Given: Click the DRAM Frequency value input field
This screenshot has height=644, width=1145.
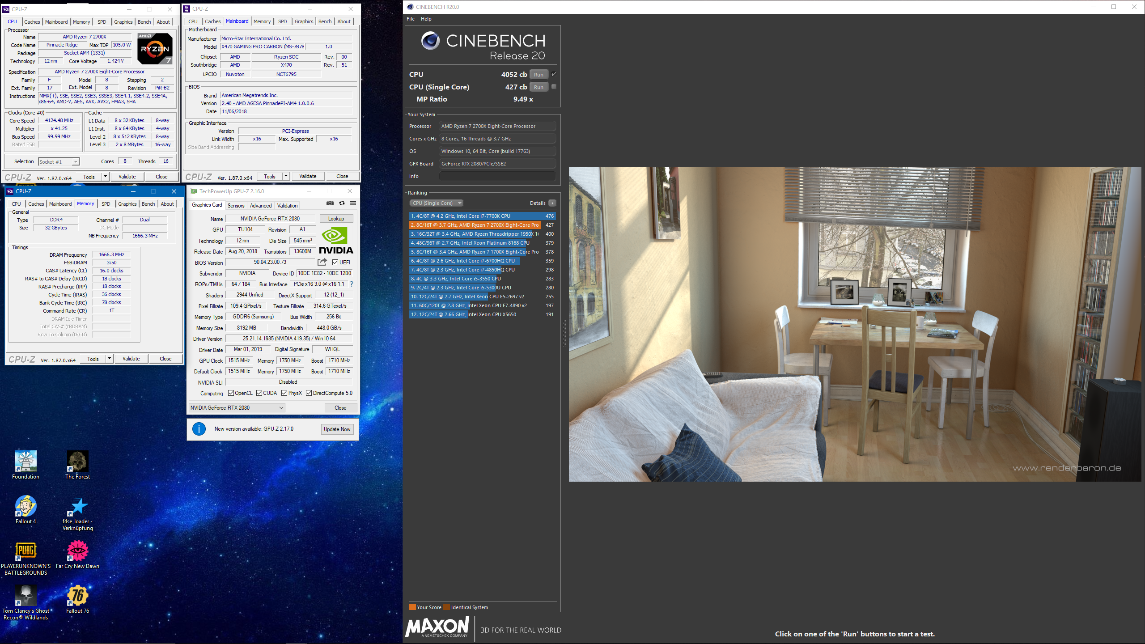Looking at the screenshot, I should click(110, 254).
